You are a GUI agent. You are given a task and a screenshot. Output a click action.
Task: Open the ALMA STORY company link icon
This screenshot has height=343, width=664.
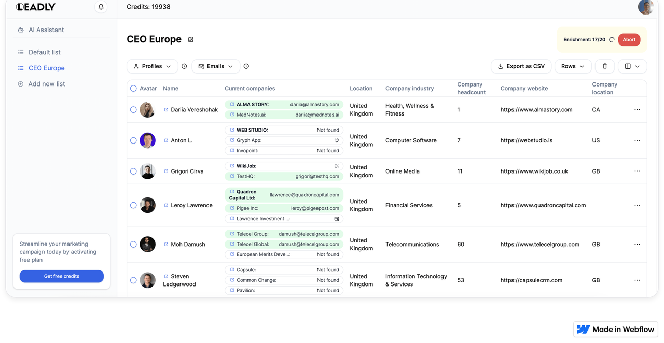click(x=232, y=104)
